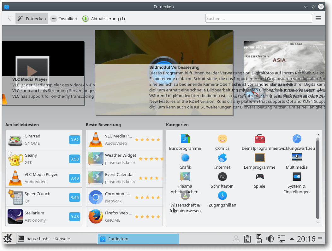Switch to the Installiert tab

[64, 19]
